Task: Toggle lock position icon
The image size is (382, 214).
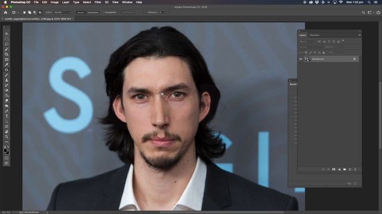Action: tap(315, 52)
